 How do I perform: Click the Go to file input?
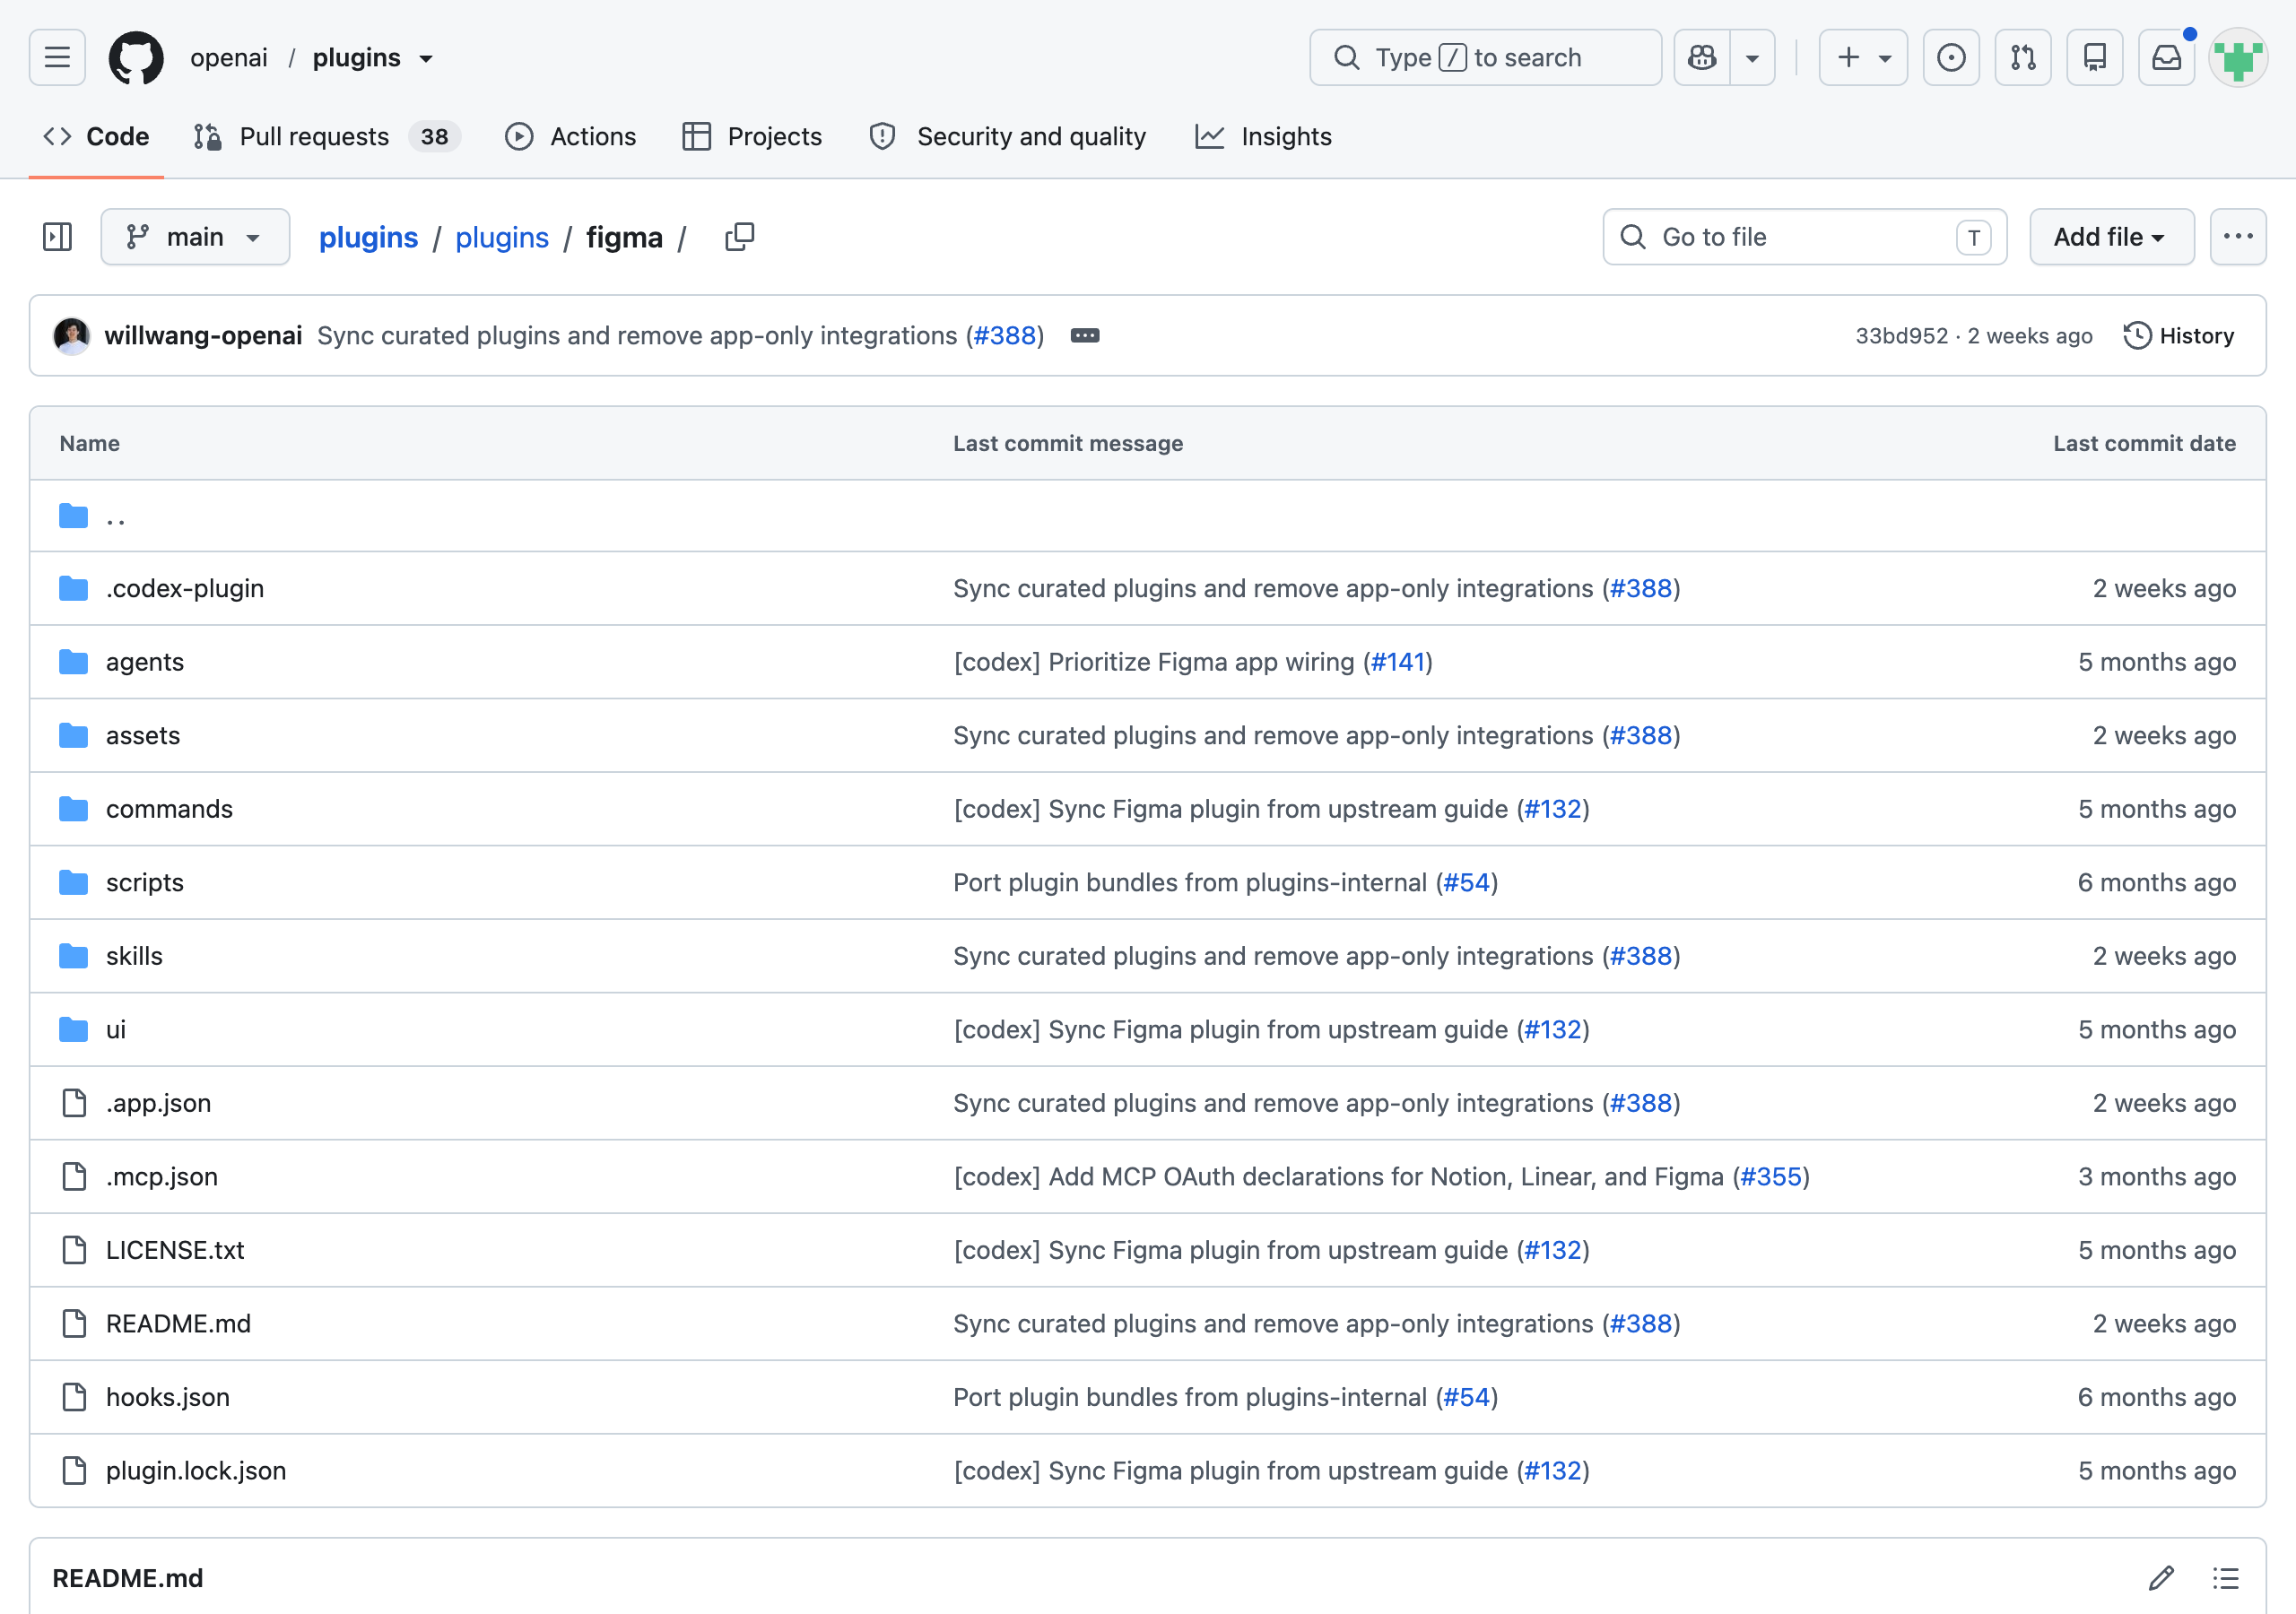pyautogui.click(x=1805, y=237)
